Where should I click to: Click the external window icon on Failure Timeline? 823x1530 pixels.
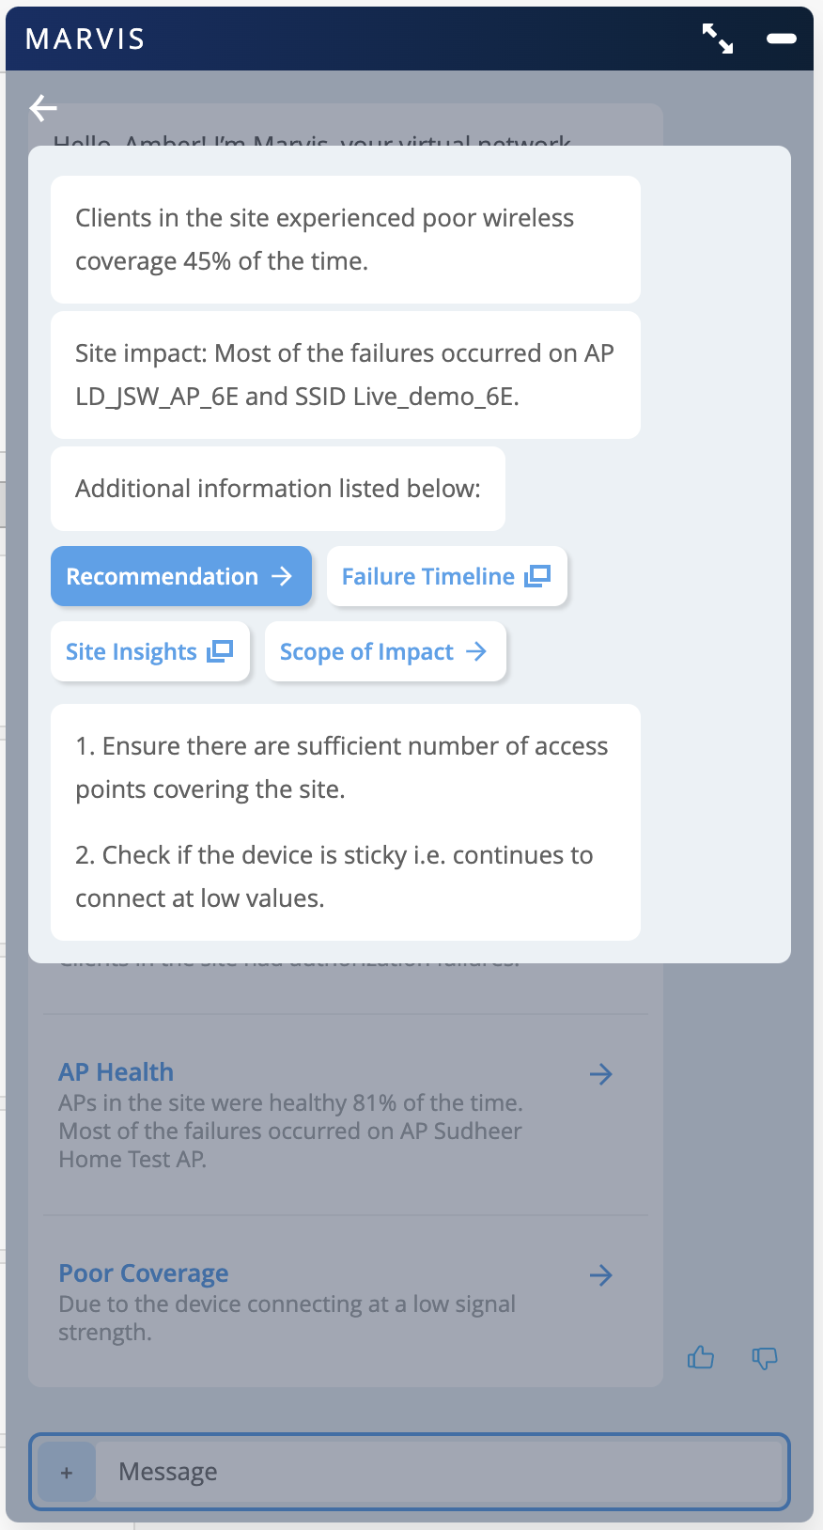537,575
